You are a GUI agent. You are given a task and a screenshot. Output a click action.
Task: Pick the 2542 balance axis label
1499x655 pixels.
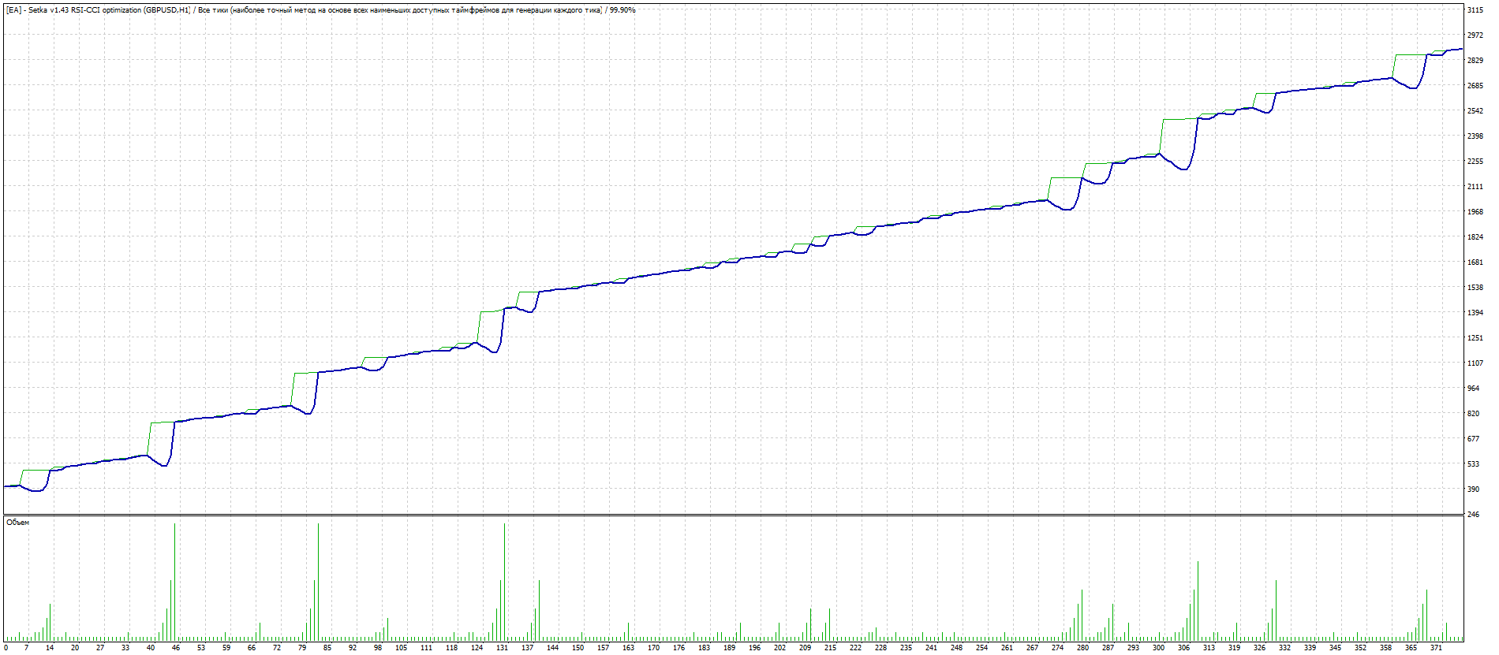[x=1475, y=111]
